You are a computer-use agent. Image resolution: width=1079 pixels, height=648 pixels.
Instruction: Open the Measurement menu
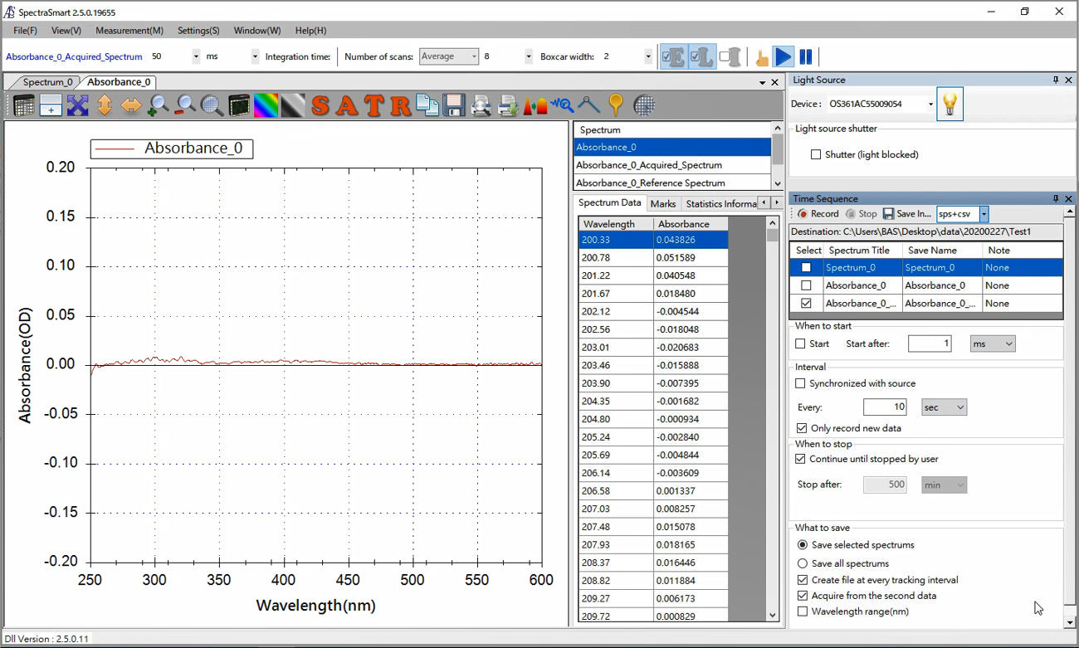(129, 31)
